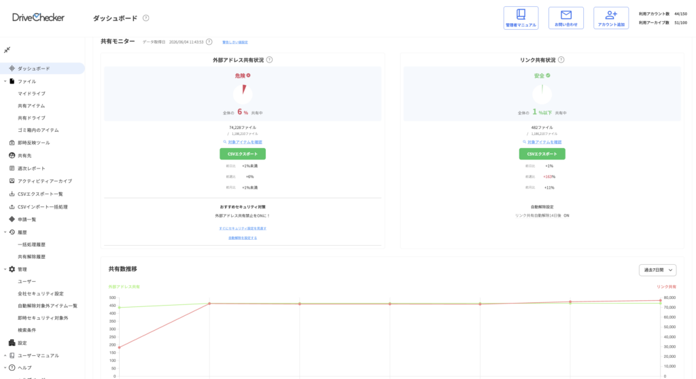Open 週次レポート menu item

31,168
